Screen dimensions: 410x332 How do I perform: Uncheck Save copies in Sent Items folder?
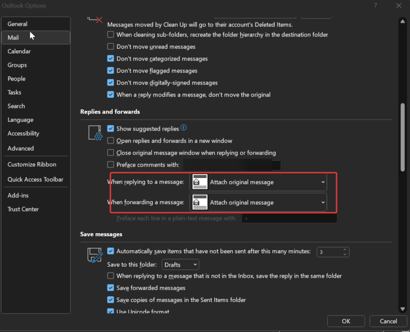pos(111,300)
